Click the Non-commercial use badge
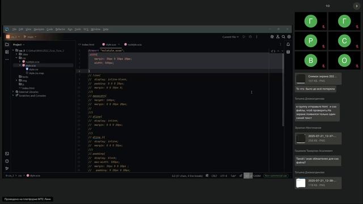Viewport: 363px width, 204px height. click(x=276, y=176)
